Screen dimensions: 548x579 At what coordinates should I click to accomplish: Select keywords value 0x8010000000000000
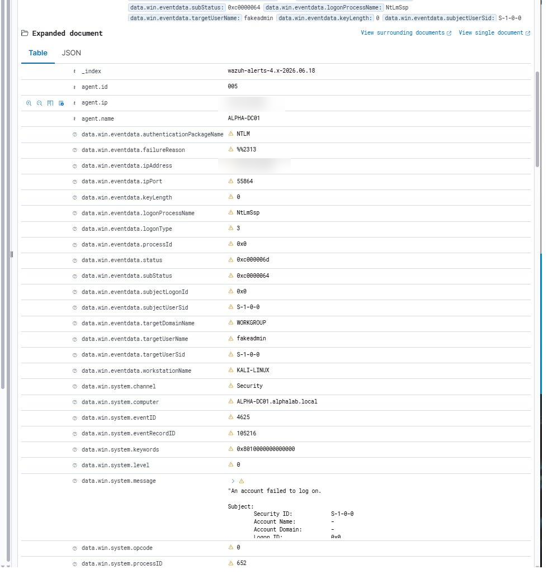[x=266, y=449]
